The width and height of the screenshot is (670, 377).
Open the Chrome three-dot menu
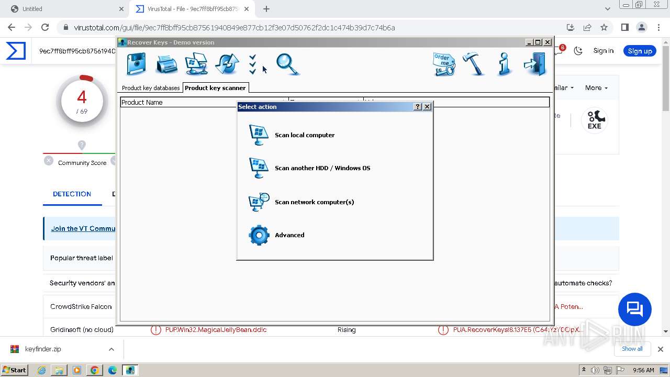coord(658,28)
